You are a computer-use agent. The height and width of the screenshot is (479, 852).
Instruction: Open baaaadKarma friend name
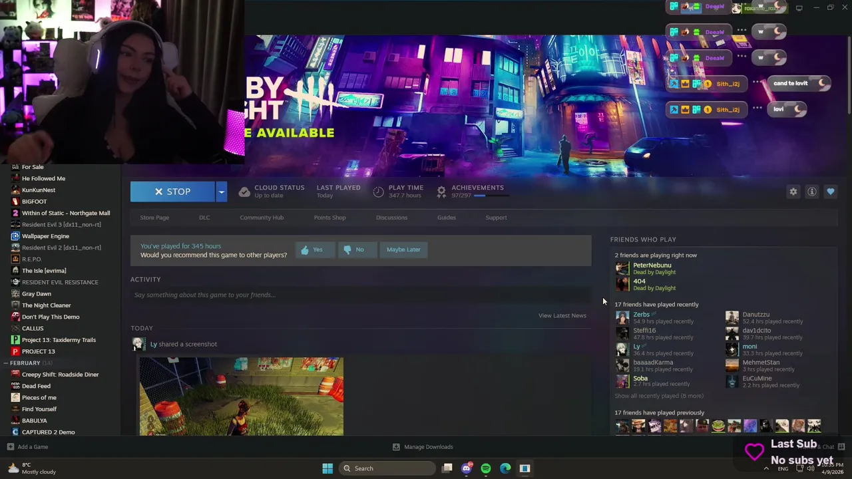click(x=653, y=362)
